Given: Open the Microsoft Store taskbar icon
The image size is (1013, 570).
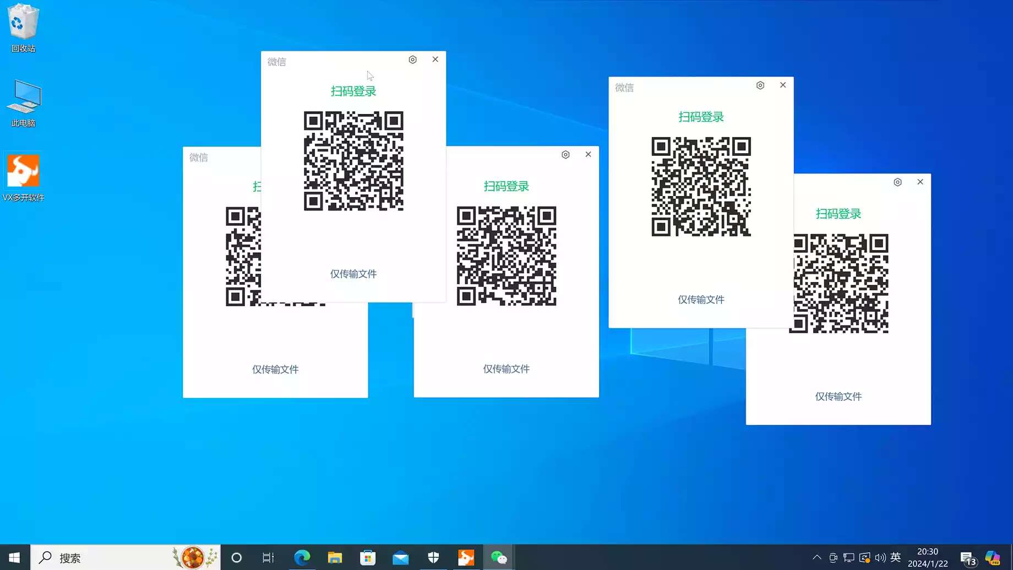Looking at the screenshot, I should pos(368,557).
